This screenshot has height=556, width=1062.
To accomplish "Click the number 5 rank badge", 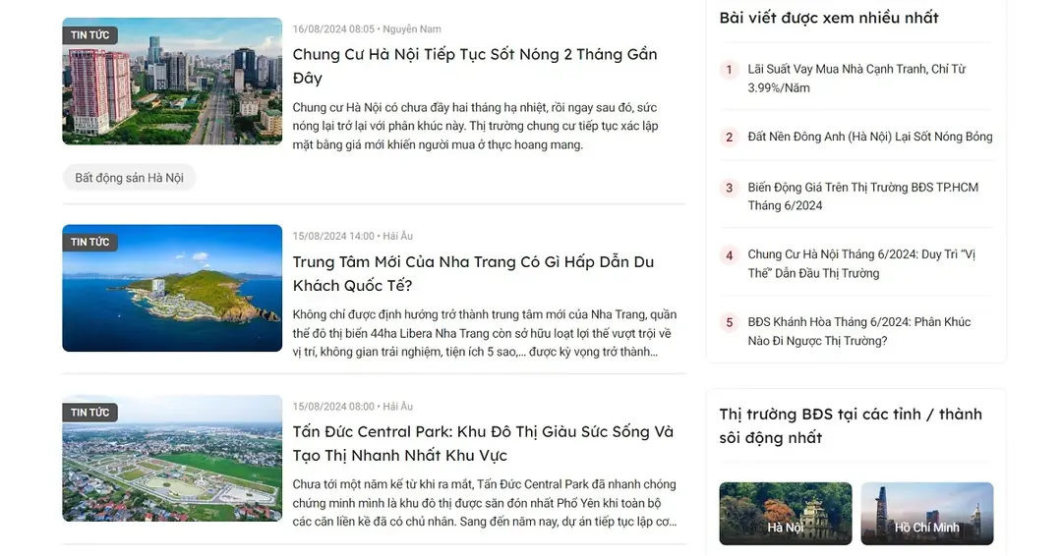I will [x=729, y=322].
